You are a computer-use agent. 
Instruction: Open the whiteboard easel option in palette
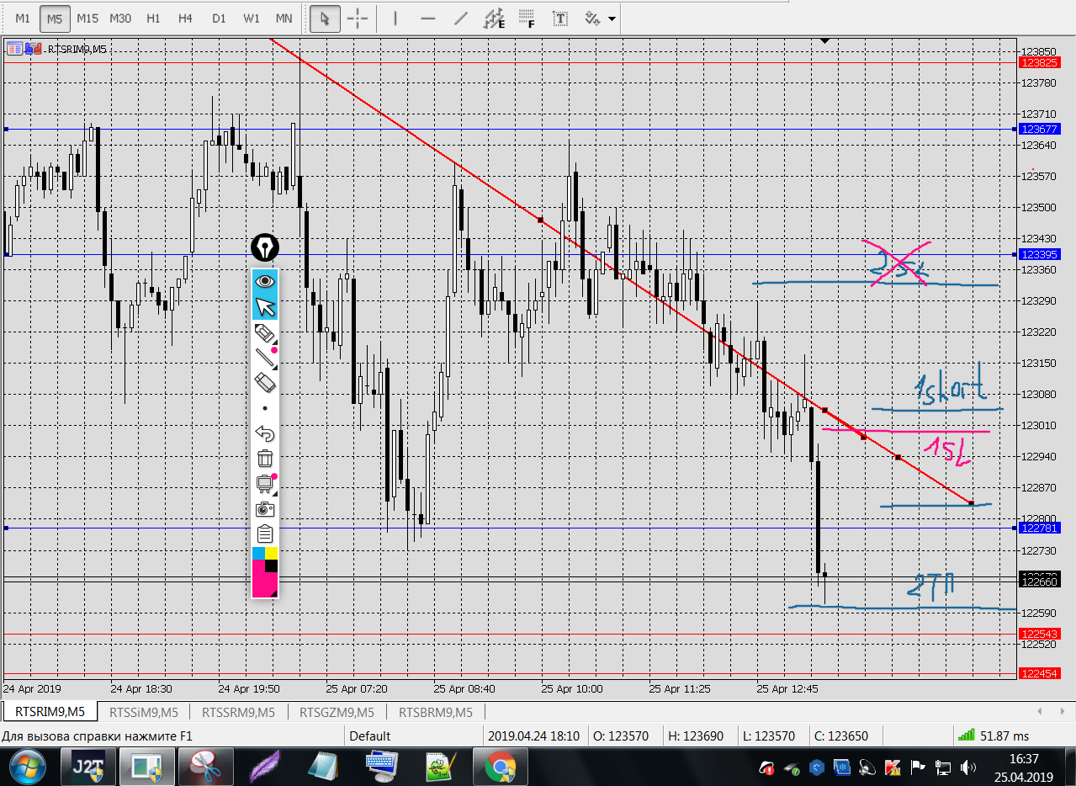coord(265,484)
